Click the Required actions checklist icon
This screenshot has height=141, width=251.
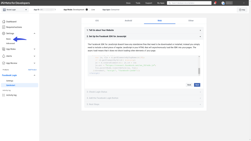[x=4, y=27]
